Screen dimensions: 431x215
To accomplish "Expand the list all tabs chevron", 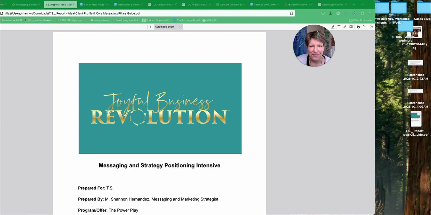I will coord(362,4).
